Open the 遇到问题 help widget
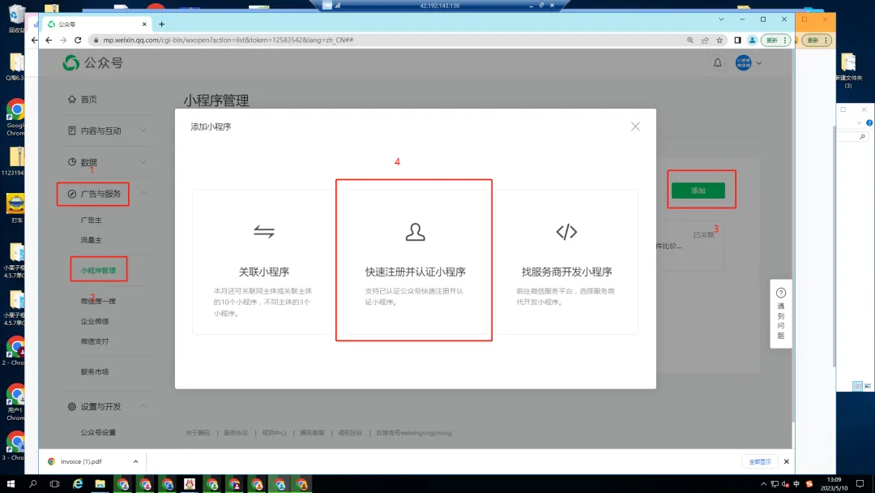Image resolution: width=875 pixels, height=493 pixels. pos(781,314)
